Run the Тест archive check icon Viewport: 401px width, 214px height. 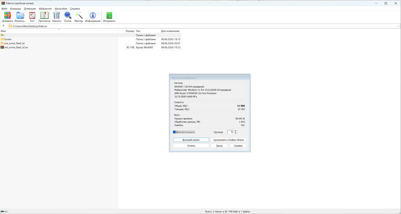coord(32,16)
